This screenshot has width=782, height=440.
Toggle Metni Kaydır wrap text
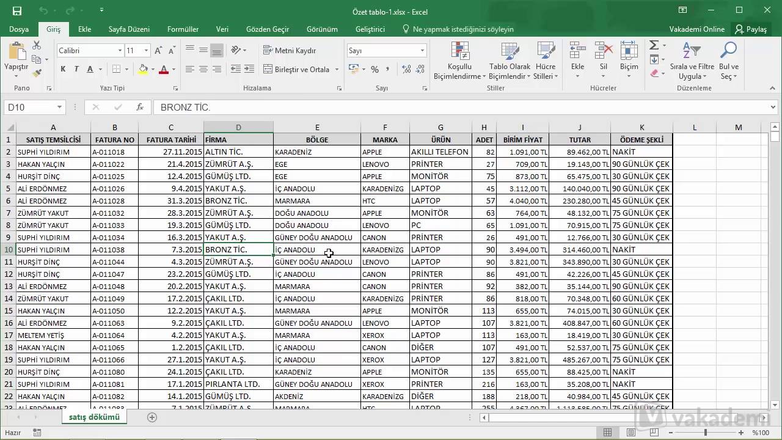(290, 51)
